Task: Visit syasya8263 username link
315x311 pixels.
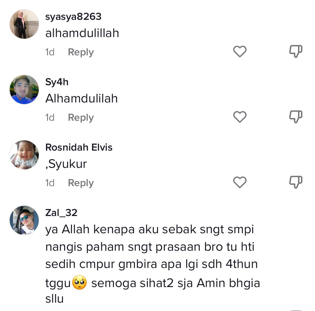Action: click(x=73, y=17)
